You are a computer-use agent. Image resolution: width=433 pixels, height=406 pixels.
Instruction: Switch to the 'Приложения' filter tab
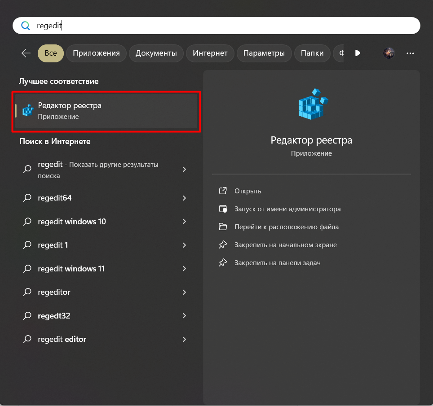96,53
